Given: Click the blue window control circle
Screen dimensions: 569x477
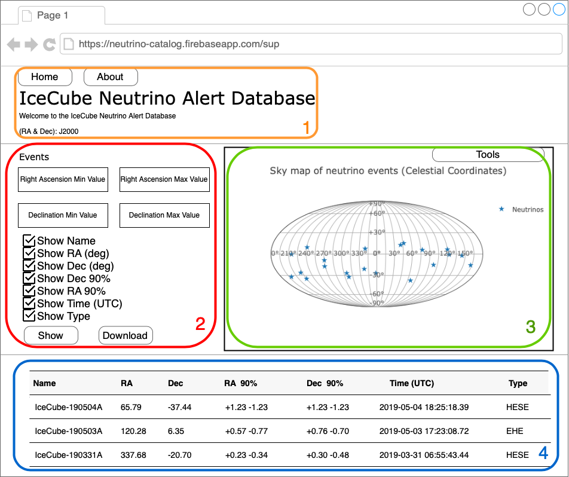Looking at the screenshot, I should click(559, 10).
